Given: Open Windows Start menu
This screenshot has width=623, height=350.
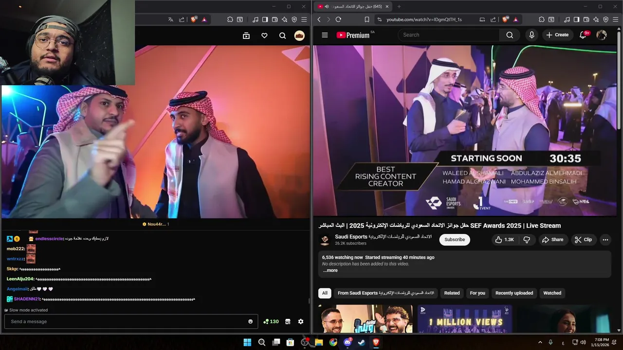Looking at the screenshot, I should pyautogui.click(x=247, y=342).
